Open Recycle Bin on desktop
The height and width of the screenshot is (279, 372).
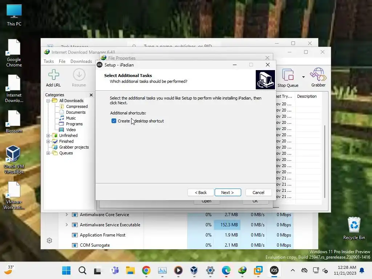coord(354,228)
